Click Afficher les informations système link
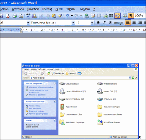Screen dimensions: 146x140 pos(41,87)
